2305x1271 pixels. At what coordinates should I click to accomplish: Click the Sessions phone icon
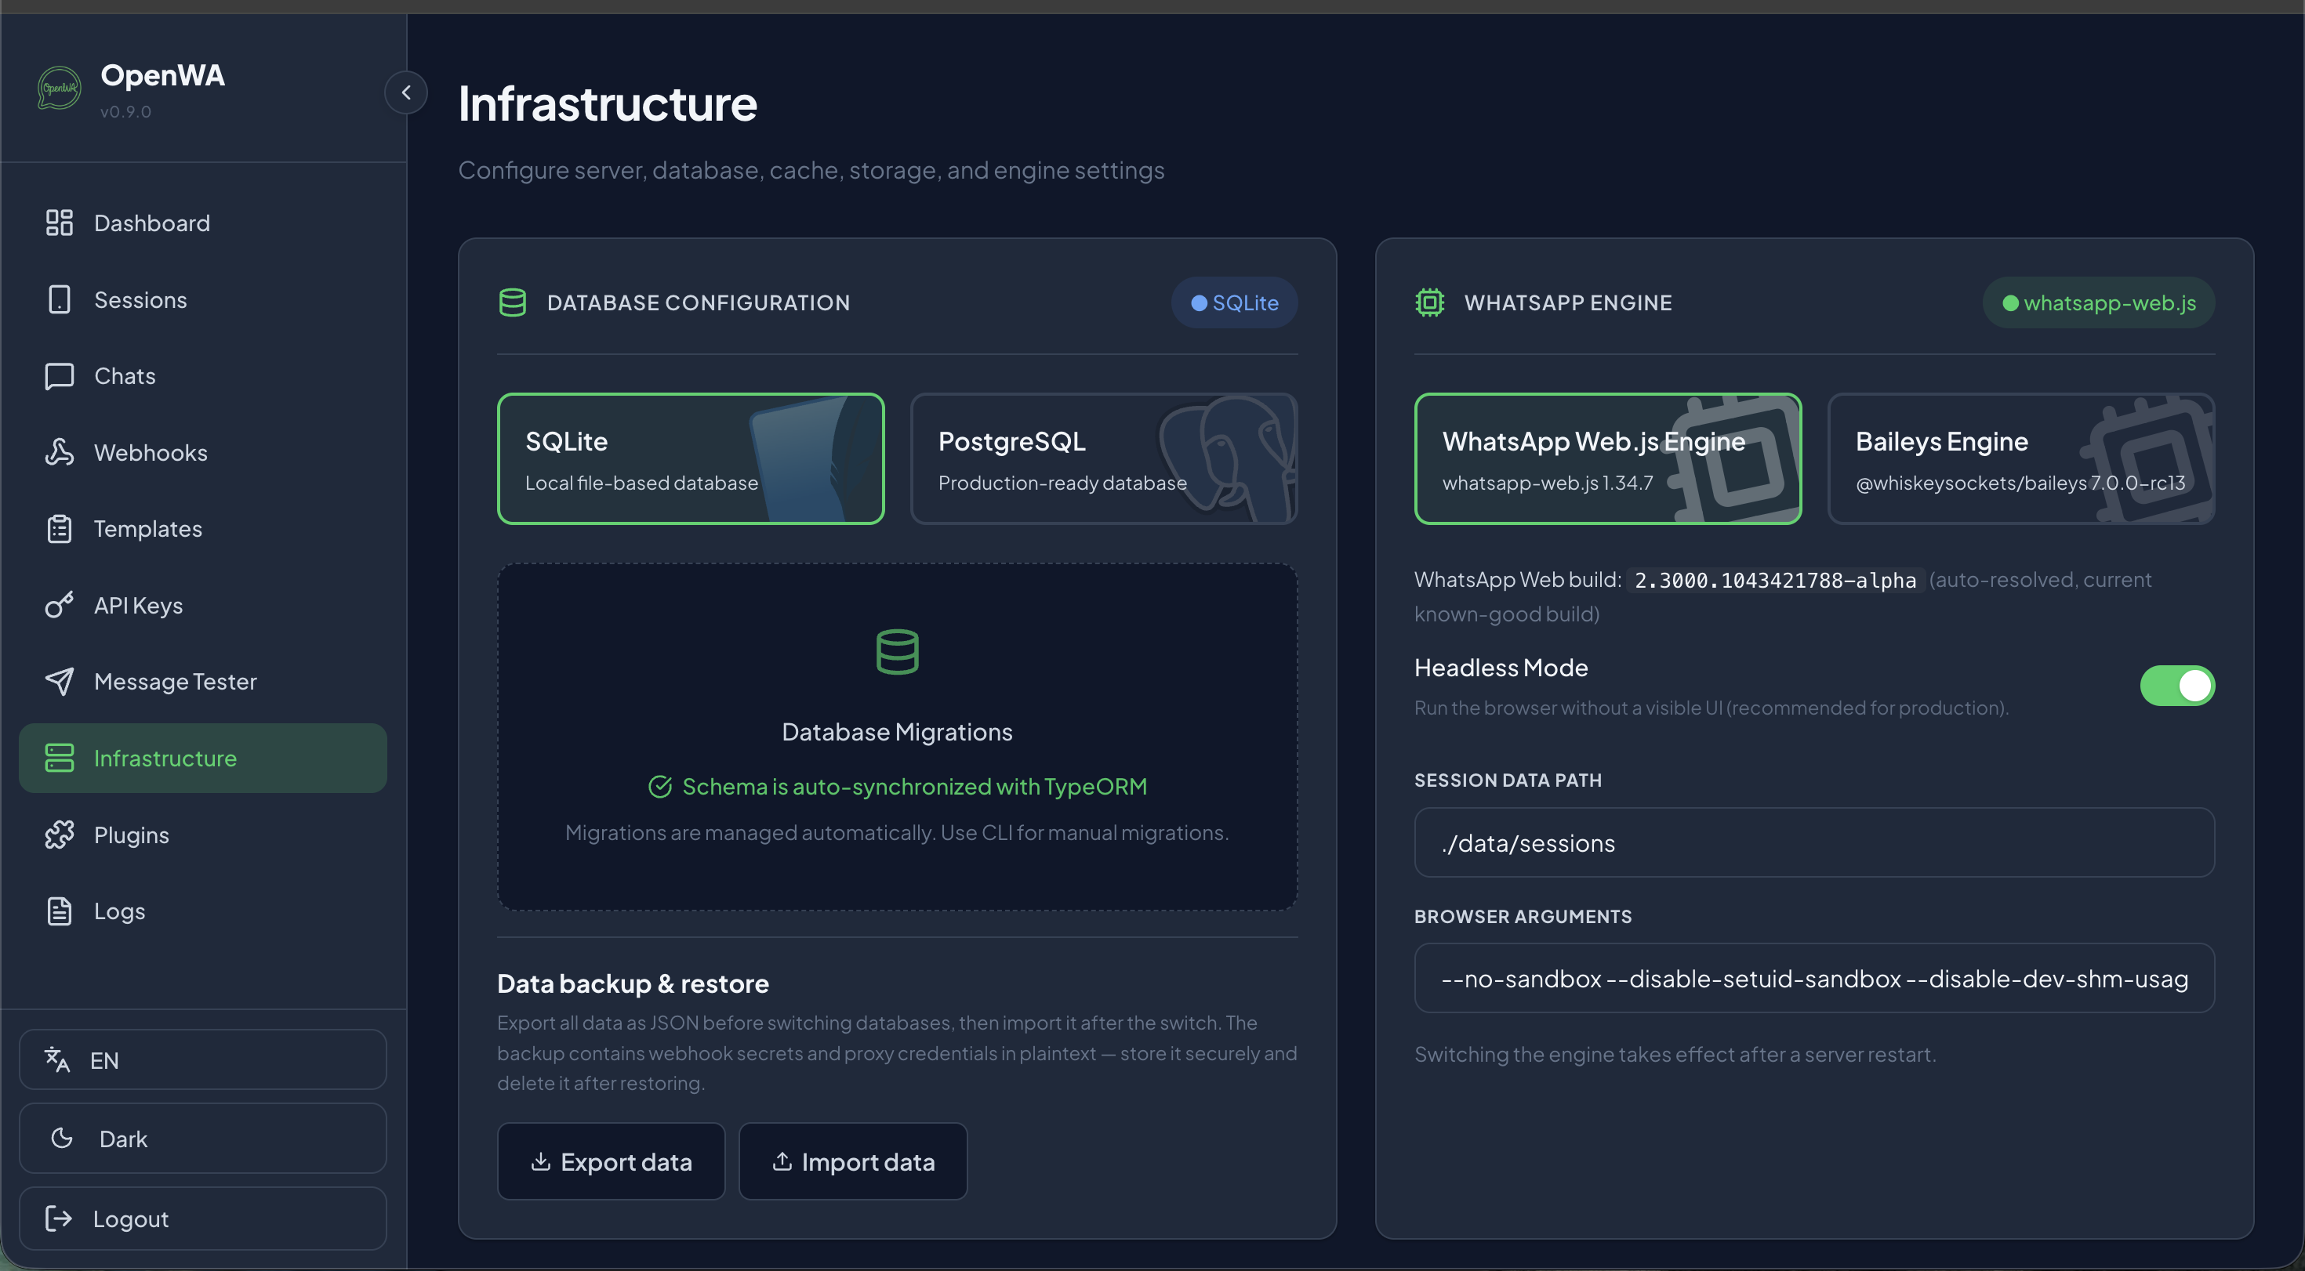(59, 299)
